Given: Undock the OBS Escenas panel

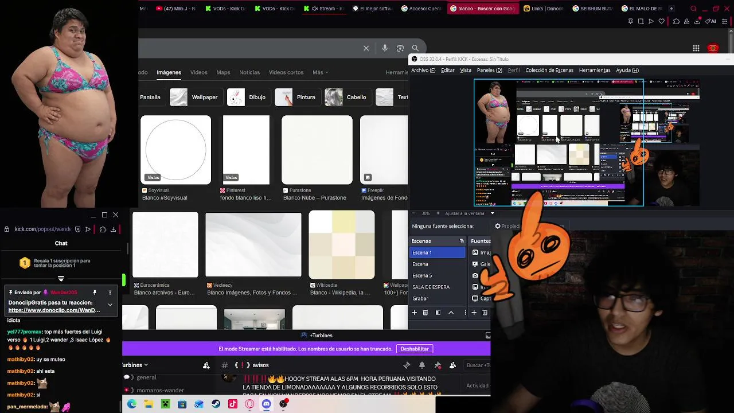Looking at the screenshot, I should coord(462,241).
